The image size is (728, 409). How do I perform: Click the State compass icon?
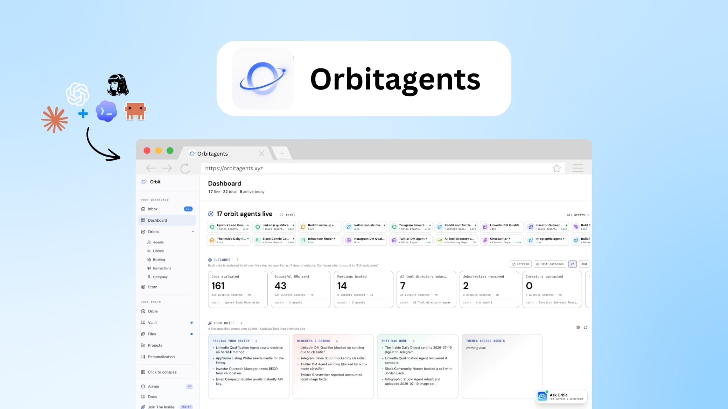[x=143, y=287]
